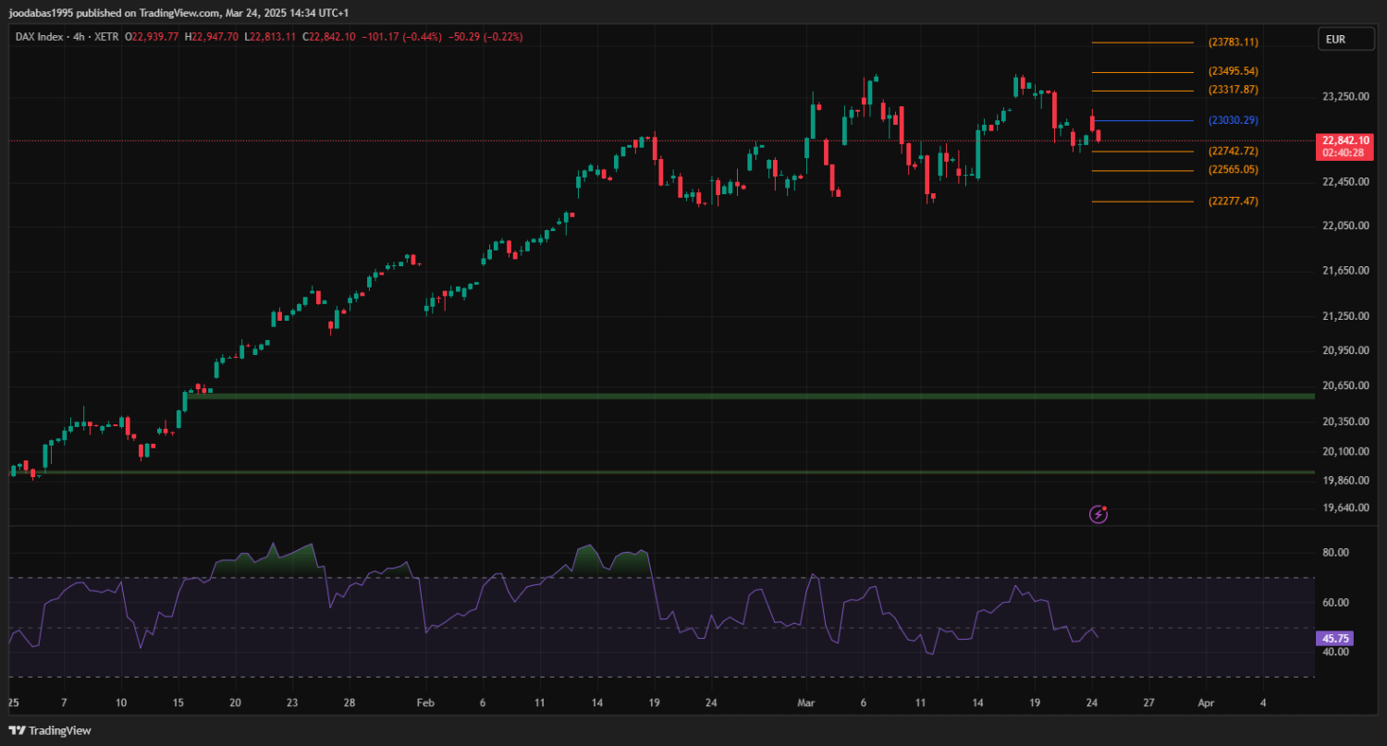
Task: Select the upper green support zone band
Action: tap(740, 396)
